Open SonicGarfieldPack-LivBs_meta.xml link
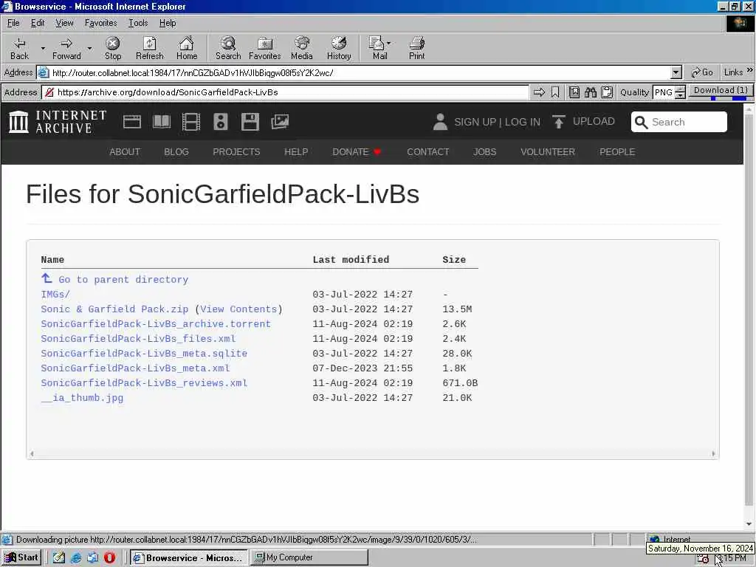Screen dimensions: 756x567 [136, 368]
